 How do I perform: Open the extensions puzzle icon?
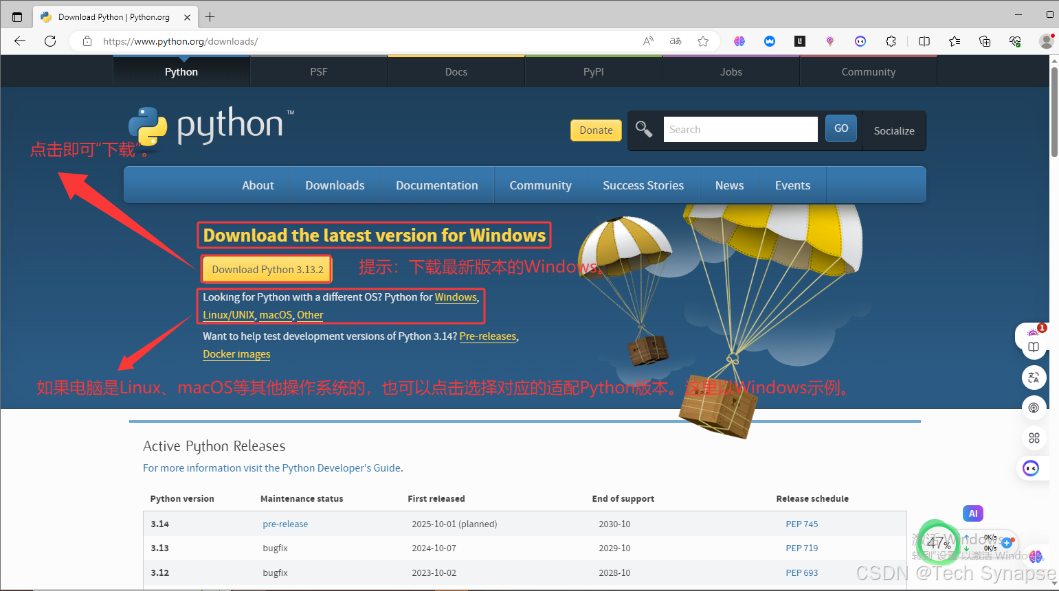click(891, 41)
